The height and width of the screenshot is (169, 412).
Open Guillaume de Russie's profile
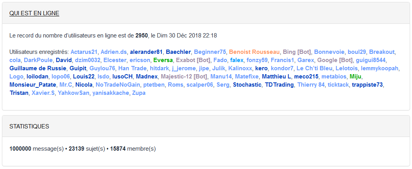[38, 68]
